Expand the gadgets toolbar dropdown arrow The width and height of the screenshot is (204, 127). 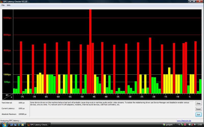pyautogui.click(x=176, y=125)
